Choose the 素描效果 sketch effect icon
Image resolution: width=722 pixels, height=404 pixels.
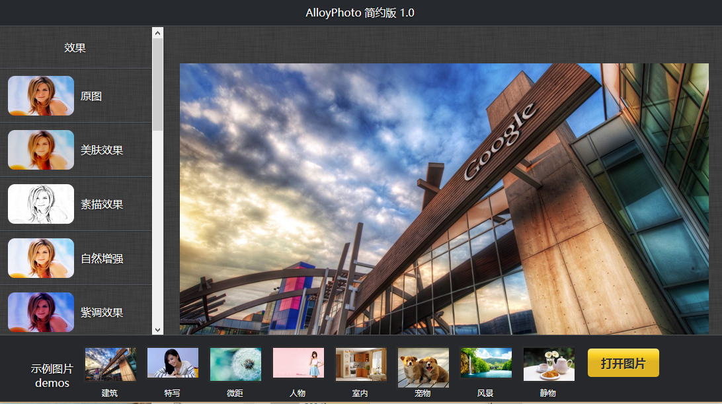[x=41, y=204]
